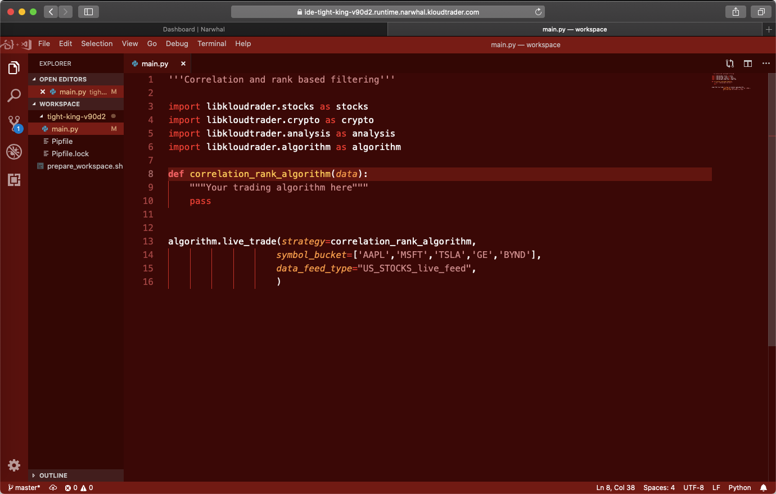
Task: Click 'data_feed_type' parameter on line 15
Action: [x=314, y=268]
